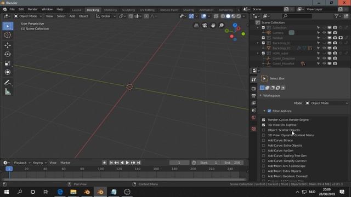Select solid viewport shading
Viewport: 351px width, 197px height.
coord(228,16)
